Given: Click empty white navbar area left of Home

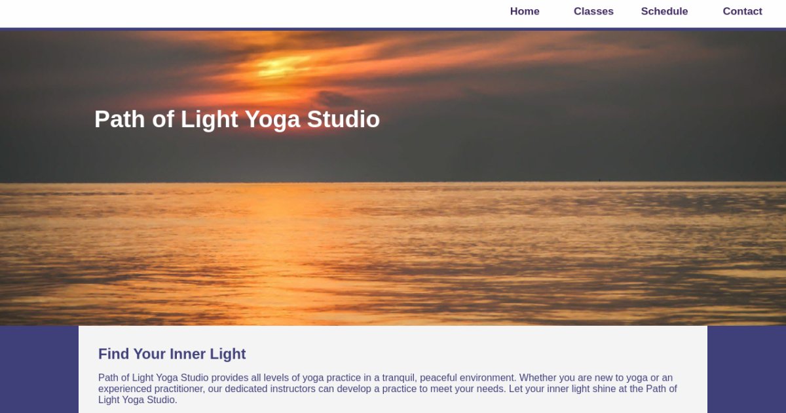Looking at the screenshot, I should pos(249,13).
